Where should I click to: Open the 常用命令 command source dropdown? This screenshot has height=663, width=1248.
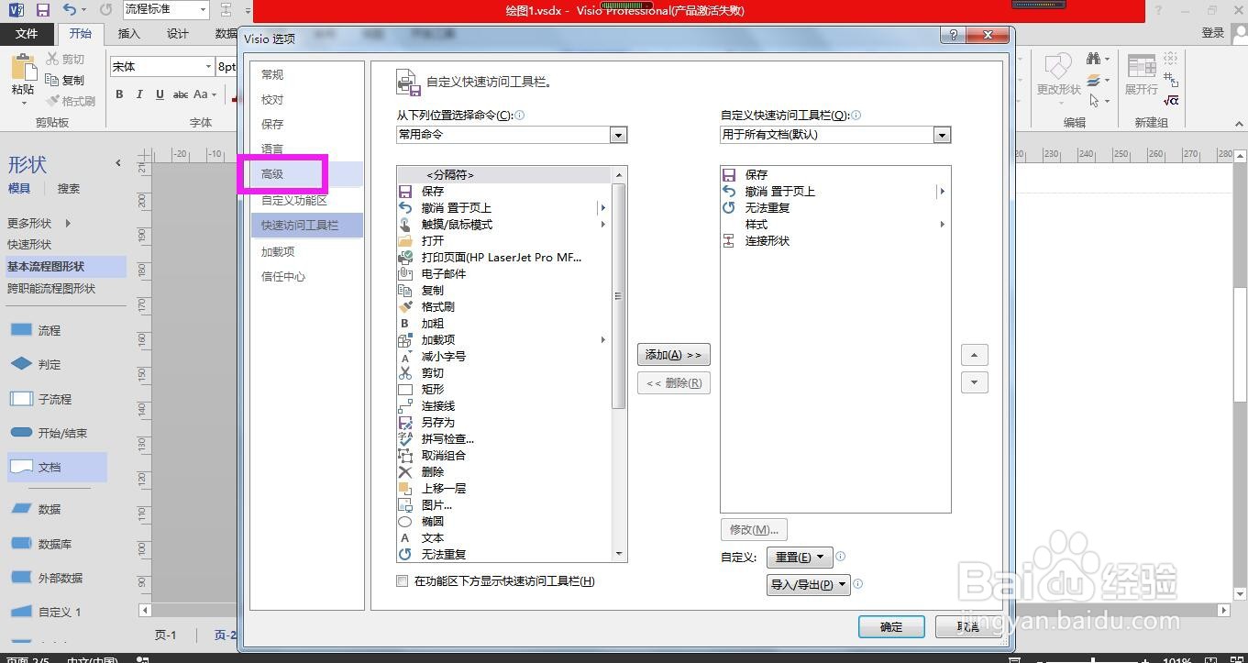(619, 135)
